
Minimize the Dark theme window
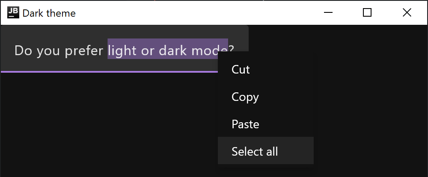point(328,13)
